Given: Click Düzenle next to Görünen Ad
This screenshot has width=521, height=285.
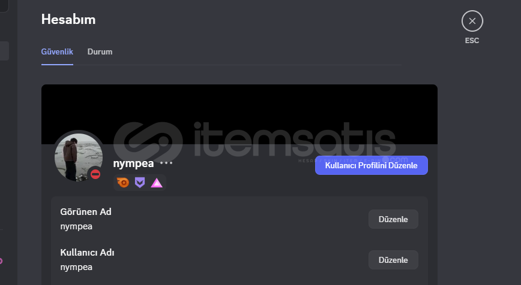Looking at the screenshot, I should [393, 219].
